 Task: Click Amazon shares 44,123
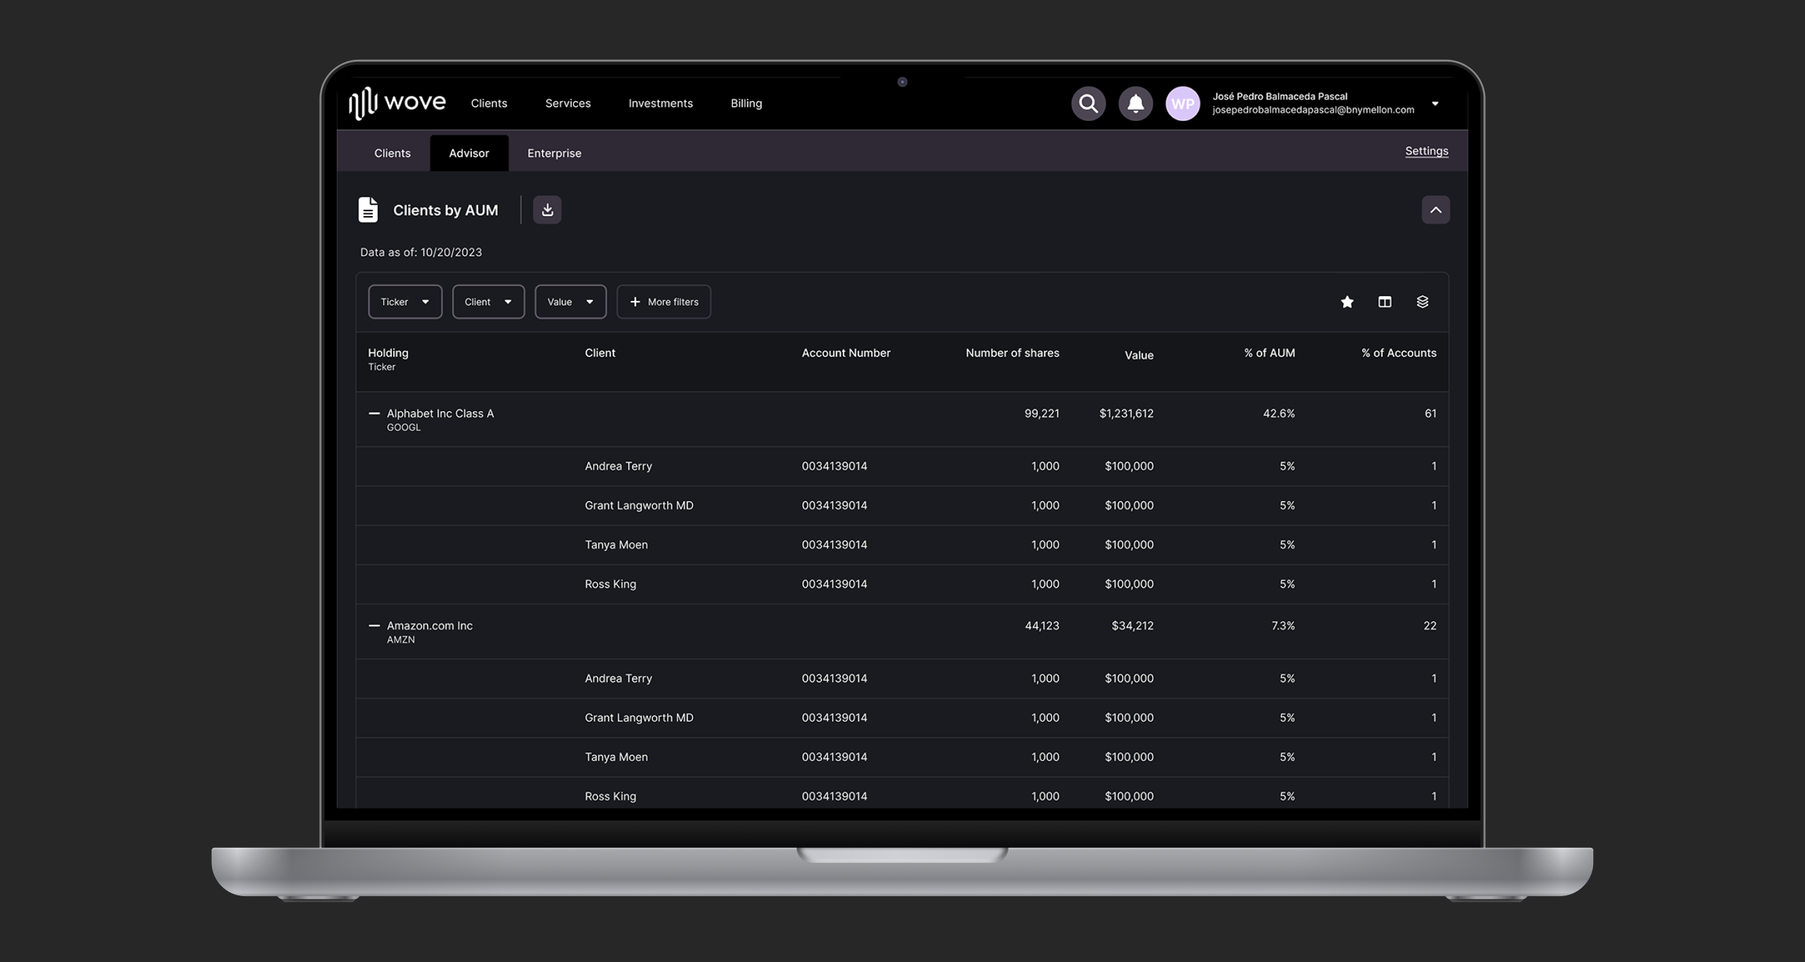1042,626
